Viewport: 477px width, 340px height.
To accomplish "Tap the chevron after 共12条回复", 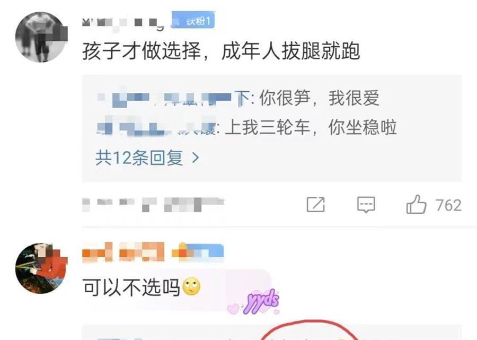I will [195, 158].
